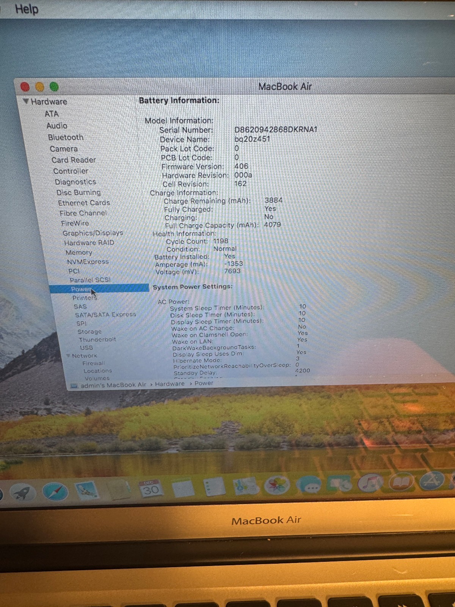Click the System Power Settings heading
The image size is (455, 607).
193,287
